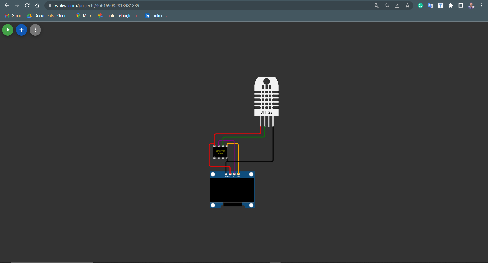The image size is (488, 263).
Task: Toggle the bookmark star for this page
Action: pos(407,5)
